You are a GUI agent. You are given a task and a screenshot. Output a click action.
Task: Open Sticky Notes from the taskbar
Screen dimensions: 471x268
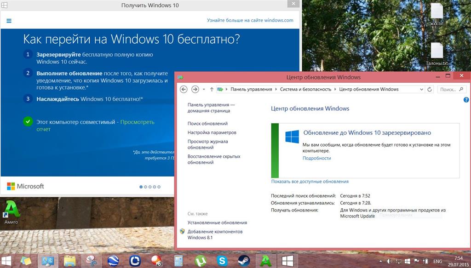[26, 261]
